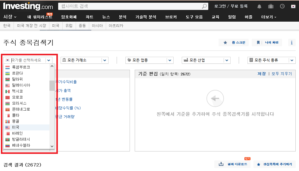Switch to 유럽 tab

(69, 26)
